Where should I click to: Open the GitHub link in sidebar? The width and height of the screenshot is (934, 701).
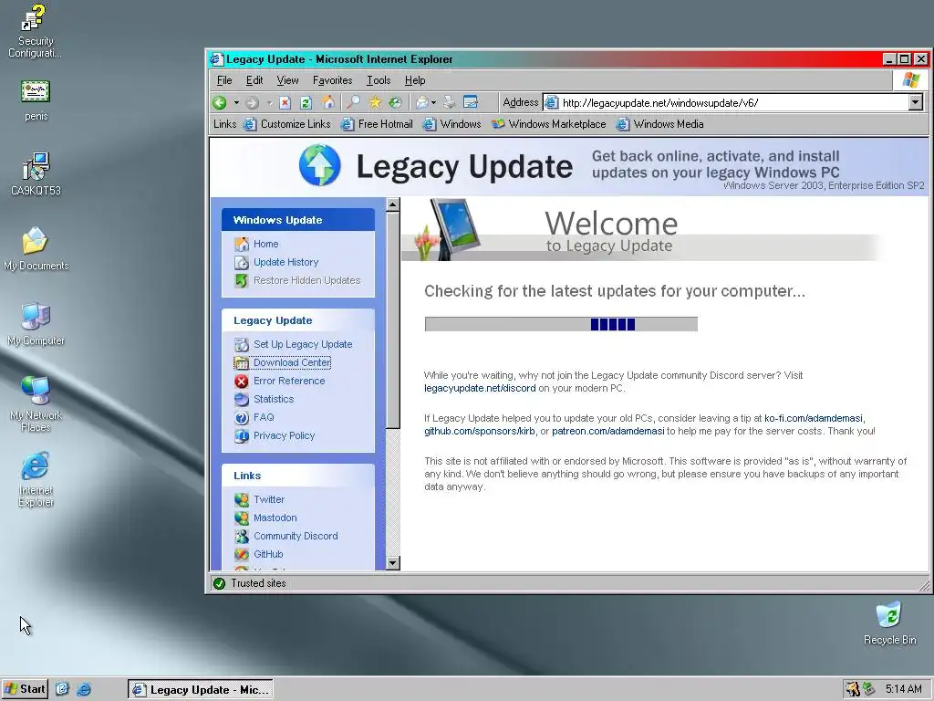coord(268,554)
